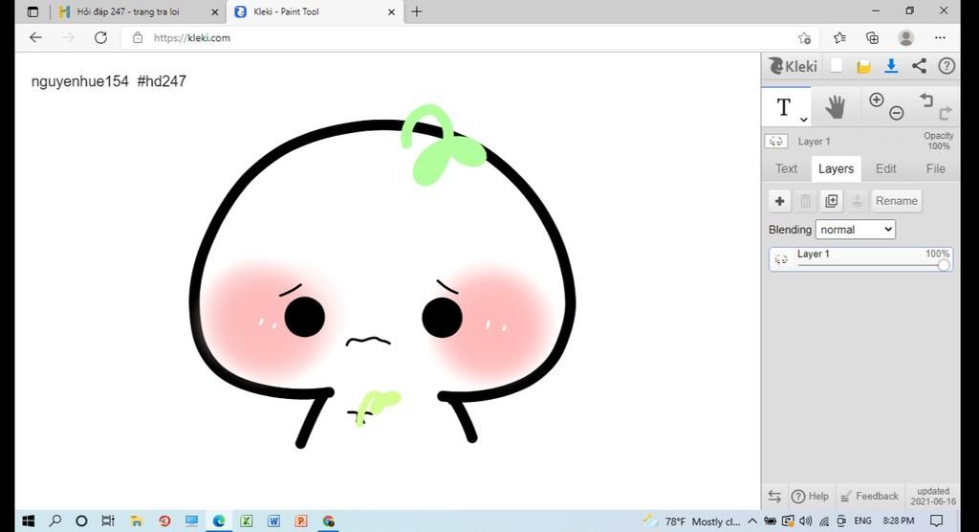
Task: Add this page to favorites
Action: point(804,37)
